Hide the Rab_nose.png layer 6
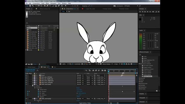This screenshot has height=104, width=185. (26, 84)
